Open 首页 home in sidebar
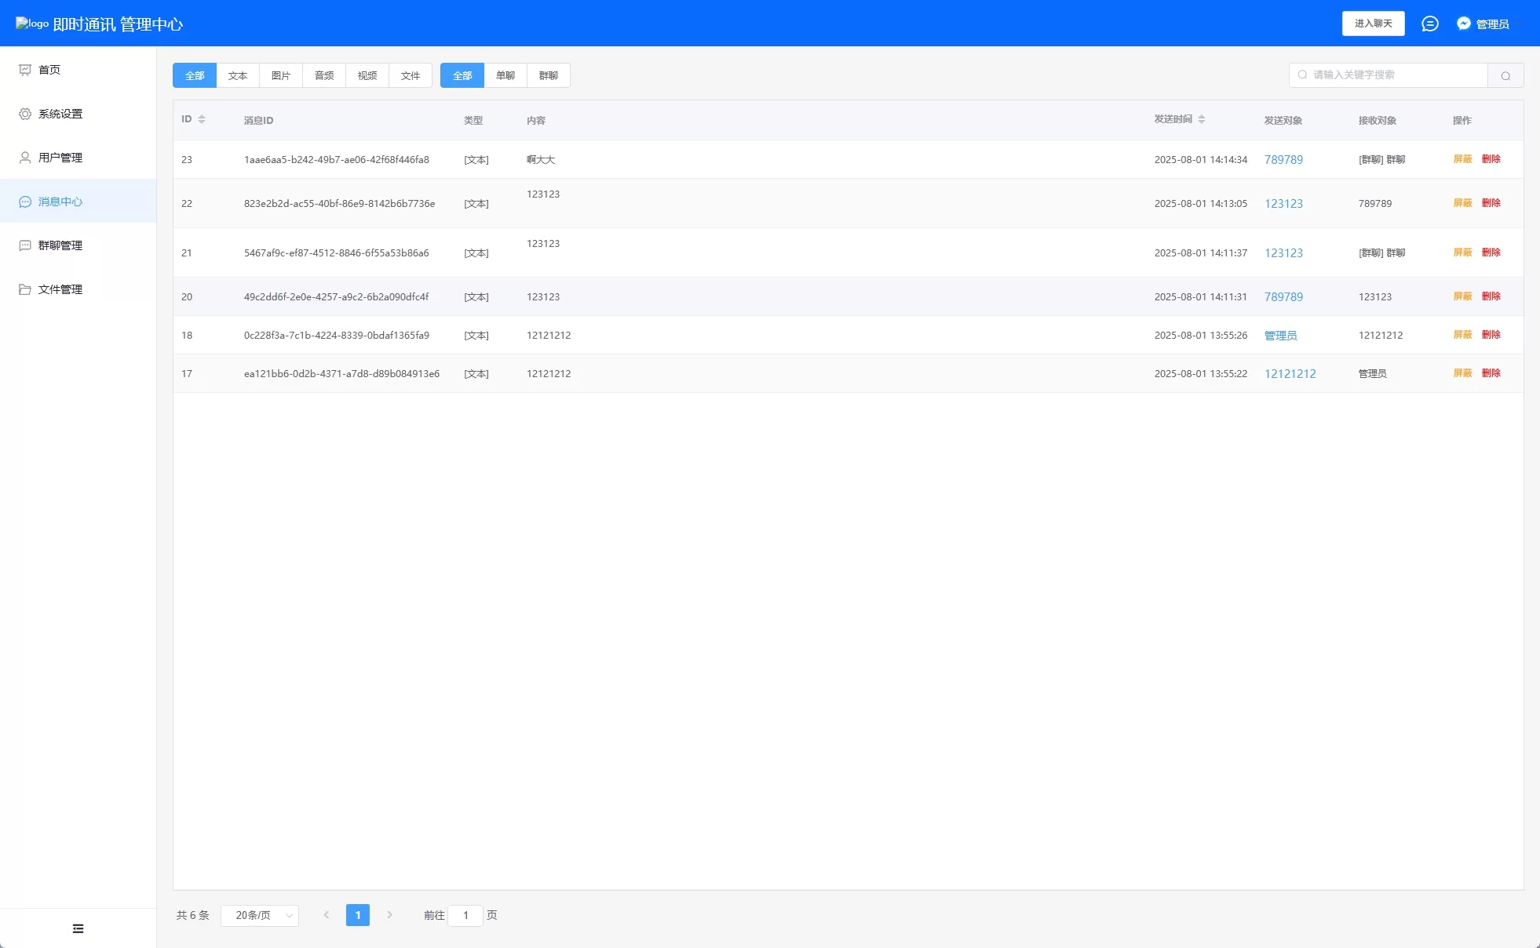 tap(49, 70)
